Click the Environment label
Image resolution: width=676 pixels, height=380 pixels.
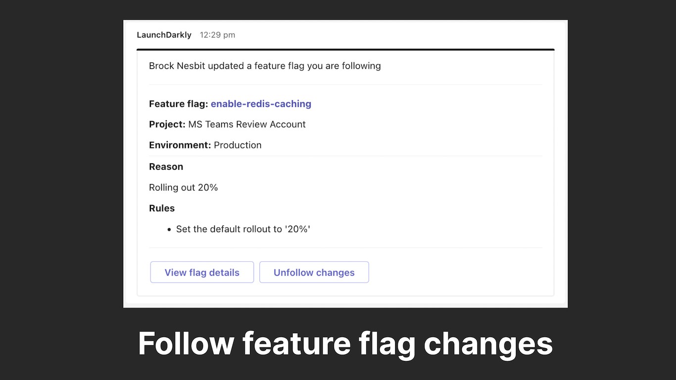[180, 145]
